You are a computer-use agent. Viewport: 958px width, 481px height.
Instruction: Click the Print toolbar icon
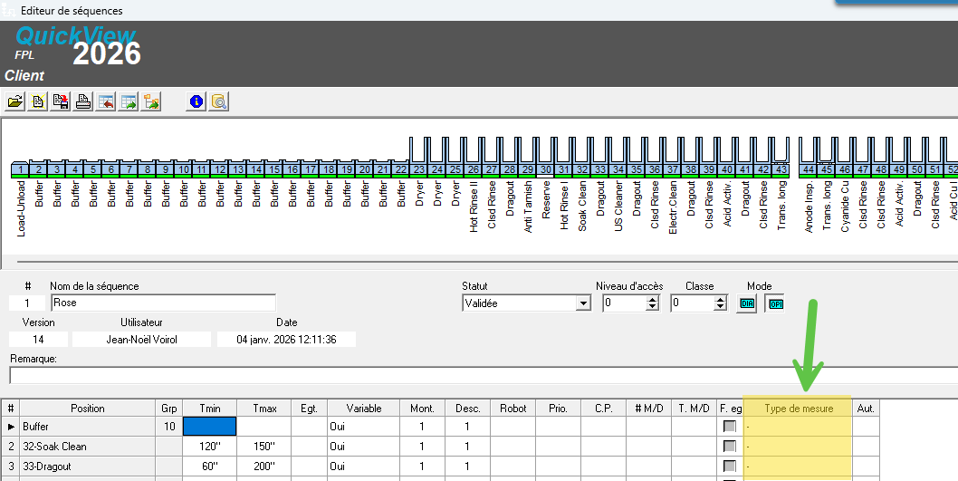(83, 101)
